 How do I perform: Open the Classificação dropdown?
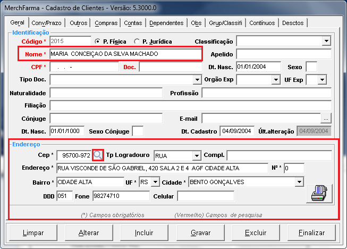tap(326, 41)
